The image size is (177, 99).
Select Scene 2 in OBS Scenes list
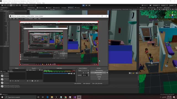pyautogui.click(x=17, y=71)
